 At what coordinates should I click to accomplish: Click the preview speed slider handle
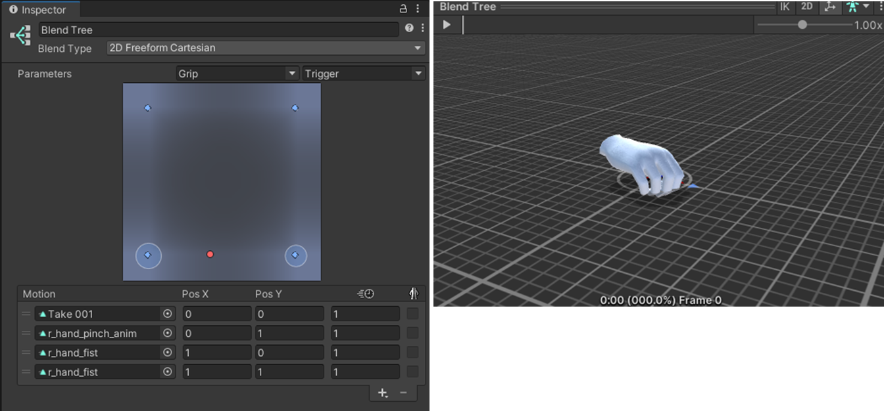802,25
